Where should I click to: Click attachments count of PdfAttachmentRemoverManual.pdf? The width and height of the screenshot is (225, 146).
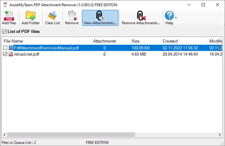pos(104,48)
